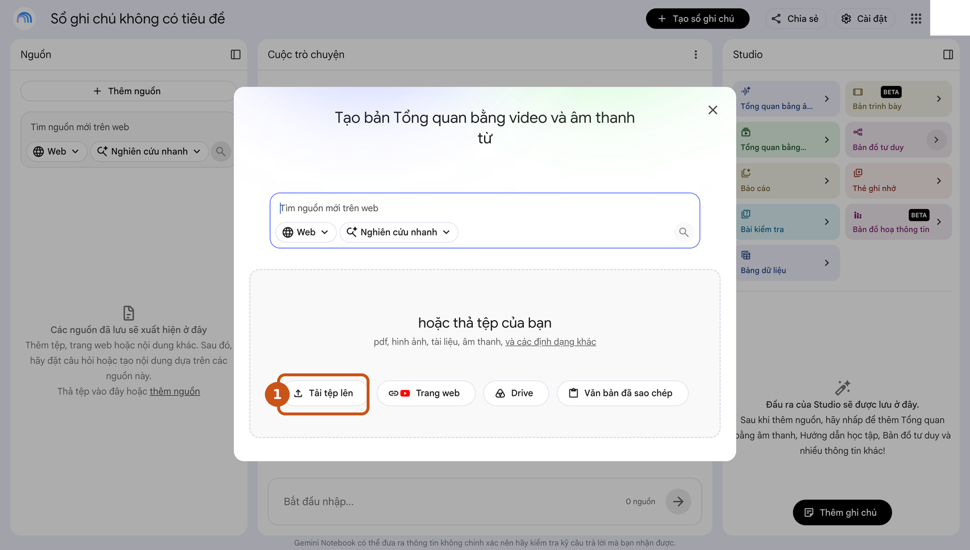Viewport: 970px width, 550px height.
Task: Choose Tải tệp lên upload option
Action: click(x=324, y=393)
